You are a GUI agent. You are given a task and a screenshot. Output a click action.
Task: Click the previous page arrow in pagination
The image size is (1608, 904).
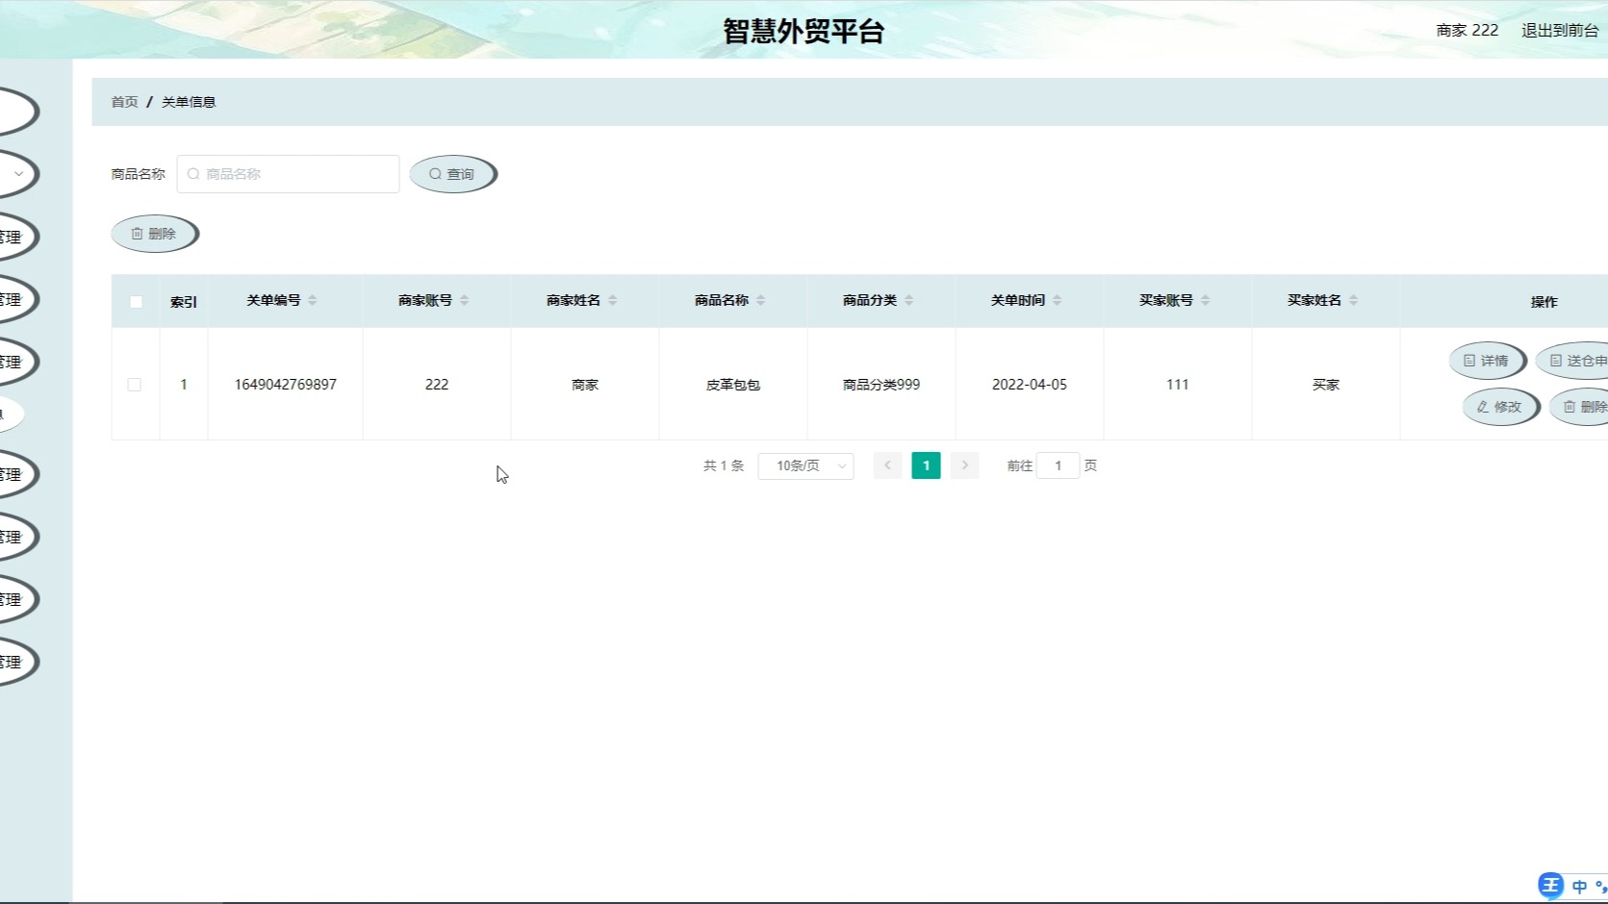click(x=887, y=465)
